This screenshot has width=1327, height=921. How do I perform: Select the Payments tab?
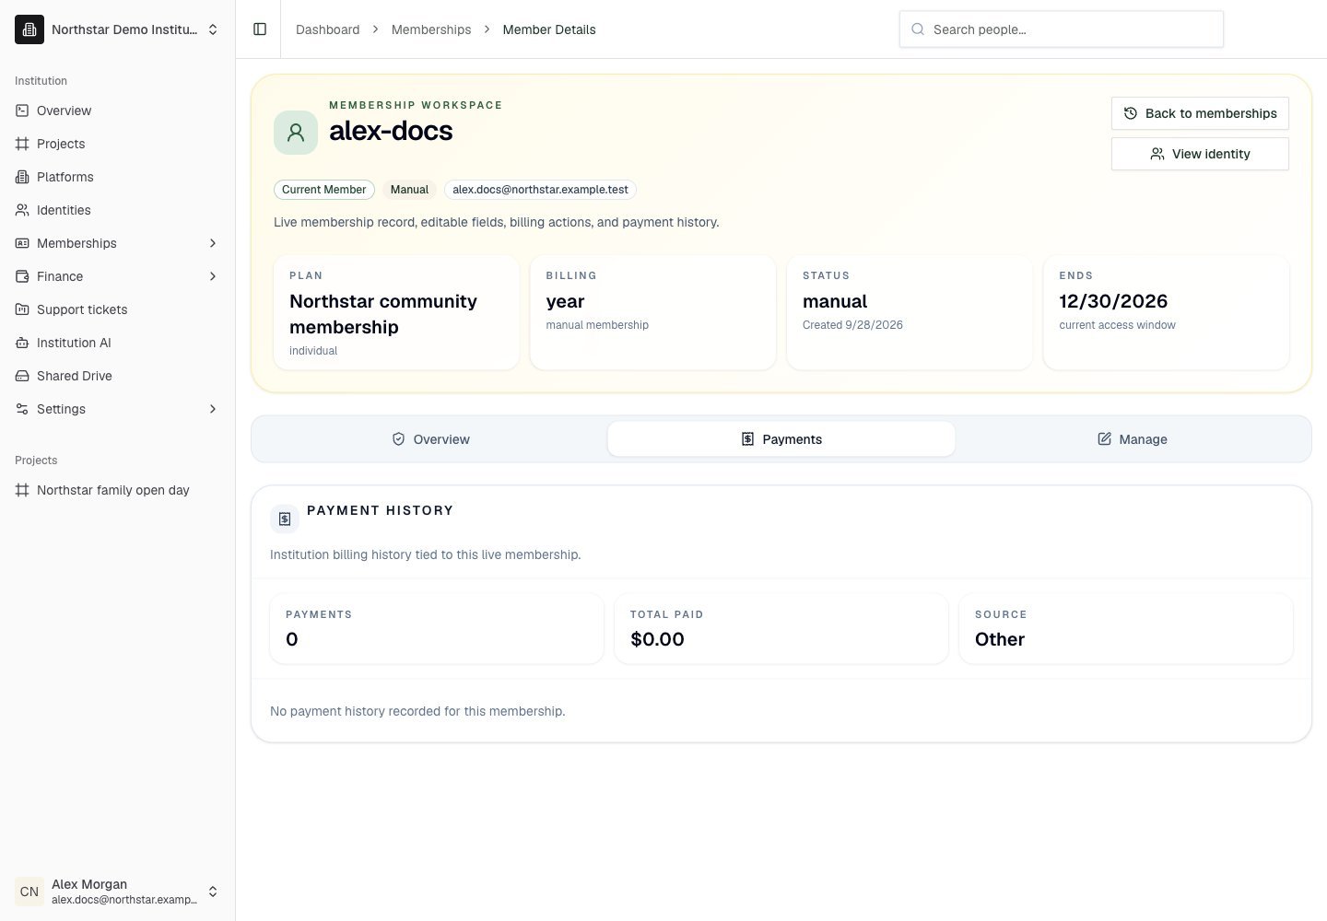click(781, 439)
